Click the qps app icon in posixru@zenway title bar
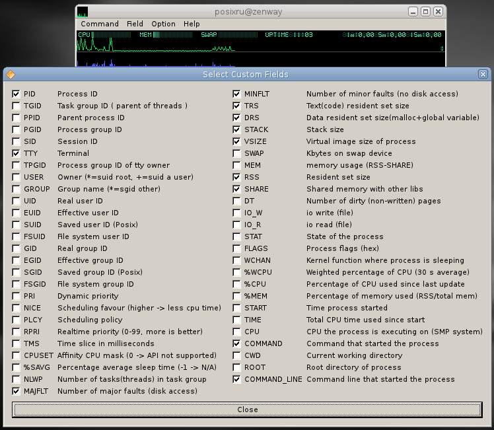The image size is (494, 430). (83, 12)
